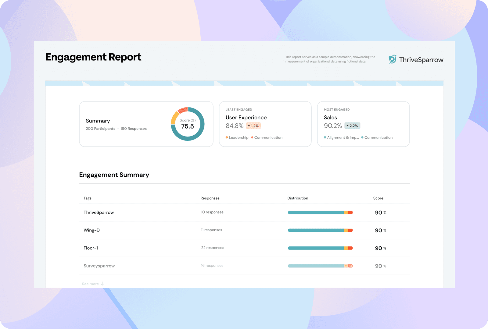Viewport: 488px width, 329px height.
Task: Click the ThriveSparrow bird logo icon
Action: coord(392,59)
